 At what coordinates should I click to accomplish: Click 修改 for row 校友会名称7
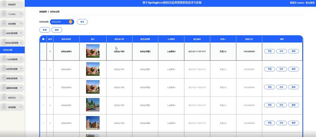point(281,69)
